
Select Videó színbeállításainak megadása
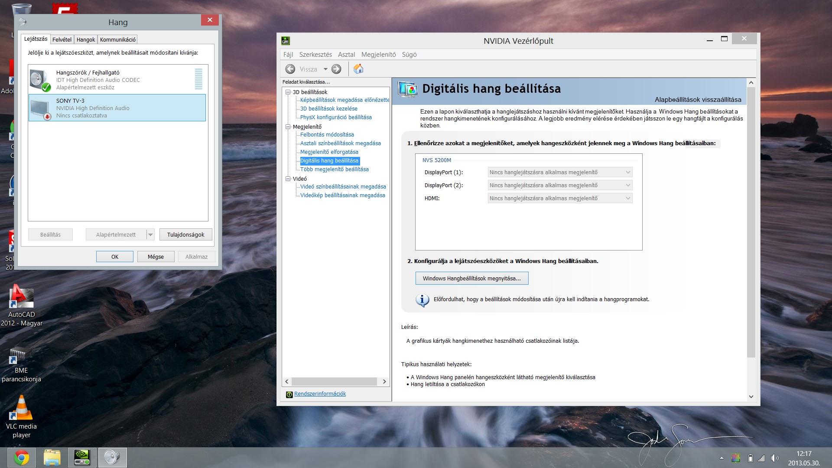pos(343,186)
